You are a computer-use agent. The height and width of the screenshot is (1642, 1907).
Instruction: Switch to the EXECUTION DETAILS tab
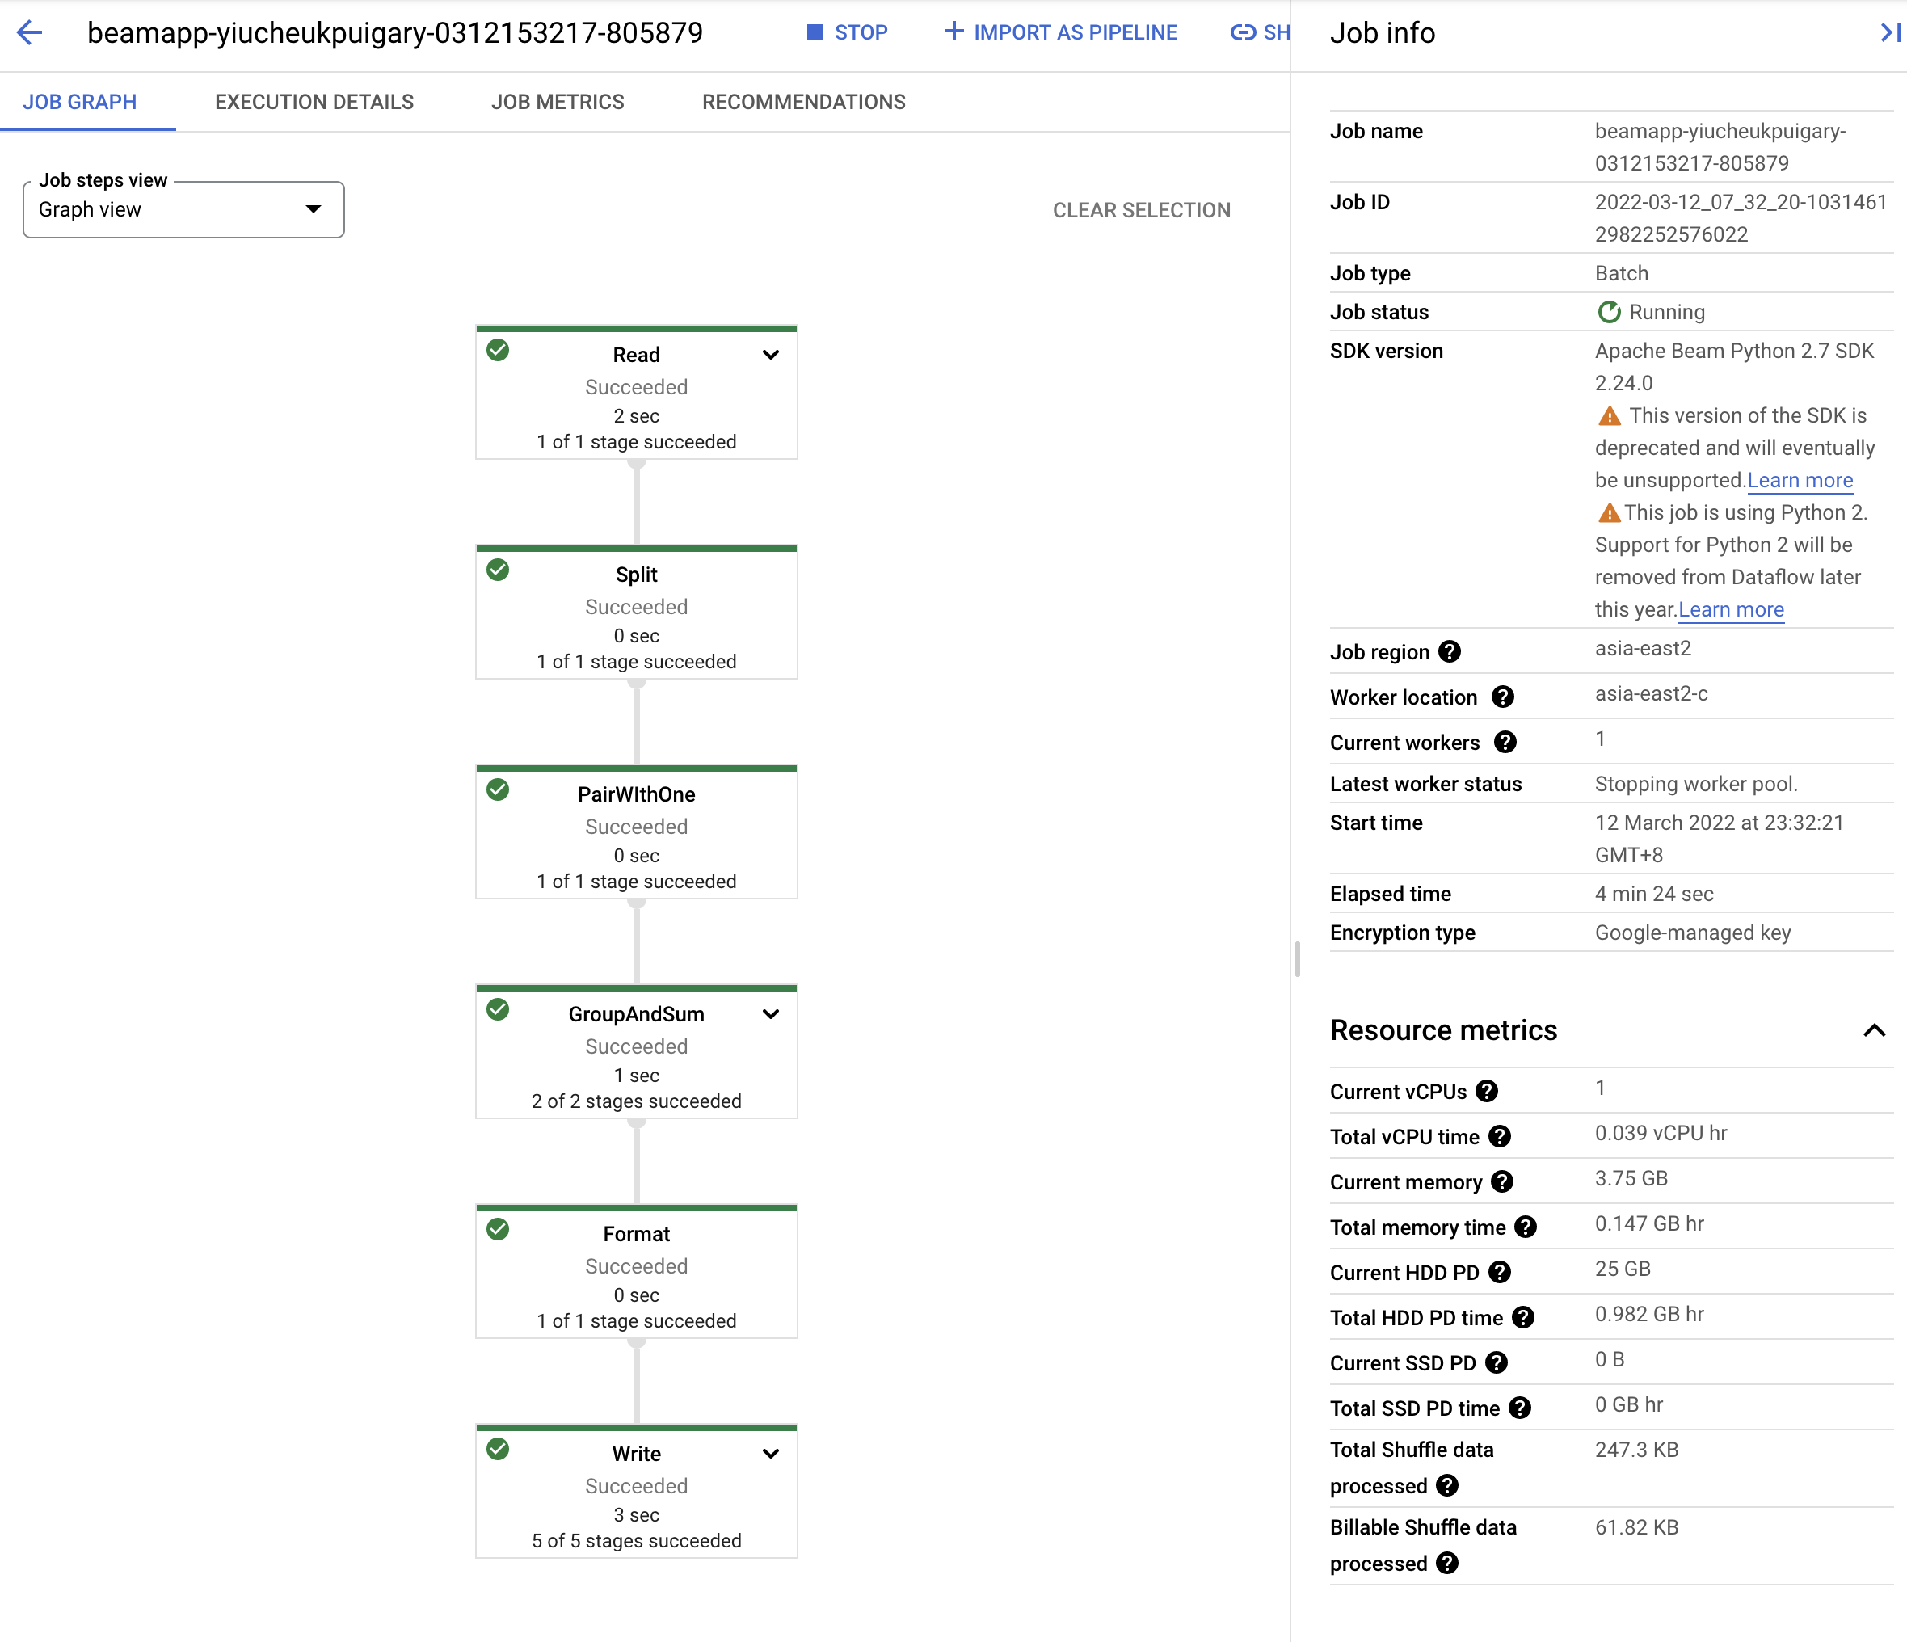tap(314, 101)
